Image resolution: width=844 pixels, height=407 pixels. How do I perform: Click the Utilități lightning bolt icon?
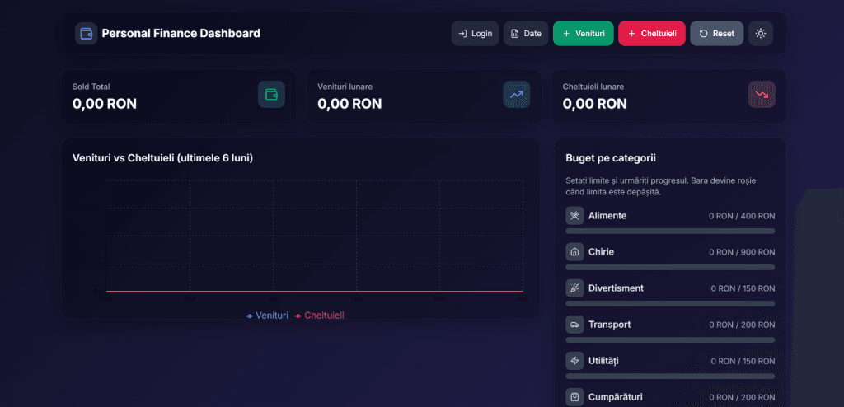click(x=574, y=361)
